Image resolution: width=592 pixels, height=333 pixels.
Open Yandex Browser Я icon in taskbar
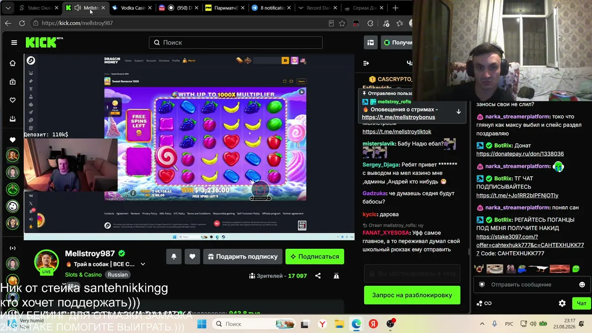point(373,324)
